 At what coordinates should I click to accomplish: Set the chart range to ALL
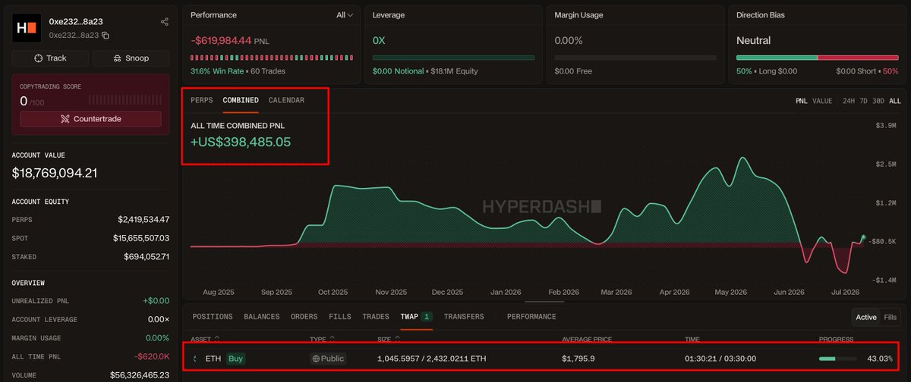coord(895,101)
